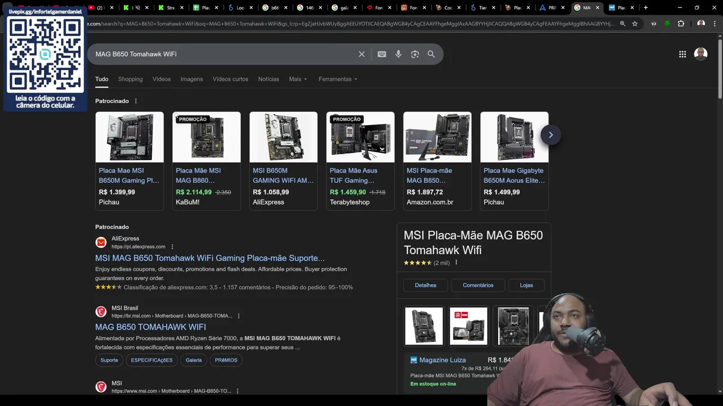Click the browser address bar URL
Viewport: 723px width, 406px height.
350,24
